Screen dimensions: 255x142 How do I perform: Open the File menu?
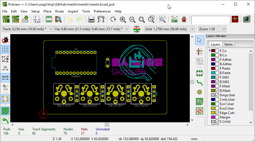pos(5,11)
